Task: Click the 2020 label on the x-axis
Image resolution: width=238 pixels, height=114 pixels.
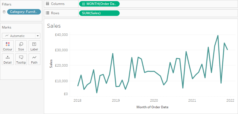Action: (x=154, y=101)
